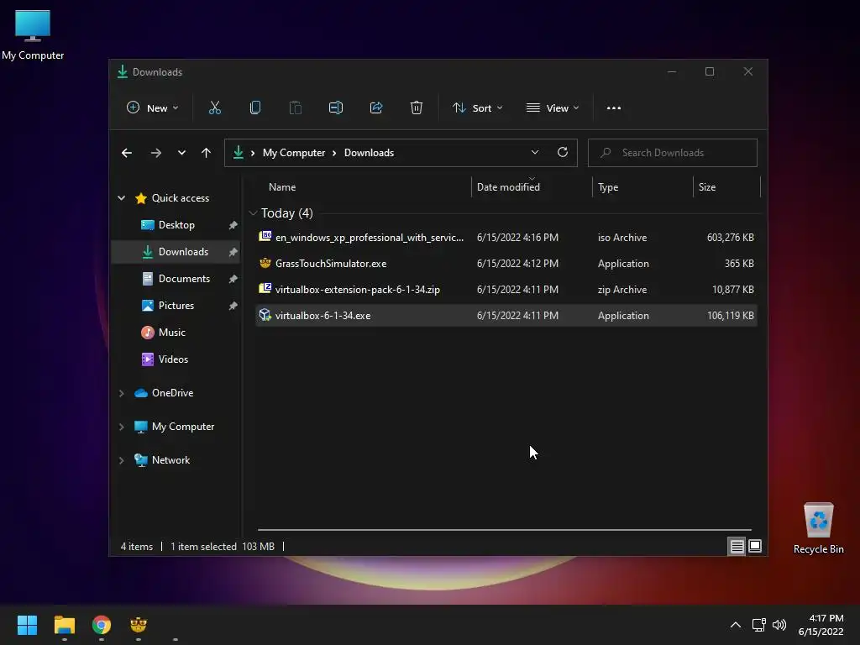Click the virtualbox-6-1-34.exe file icon
This screenshot has height=645, width=860.
tap(265, 315)
